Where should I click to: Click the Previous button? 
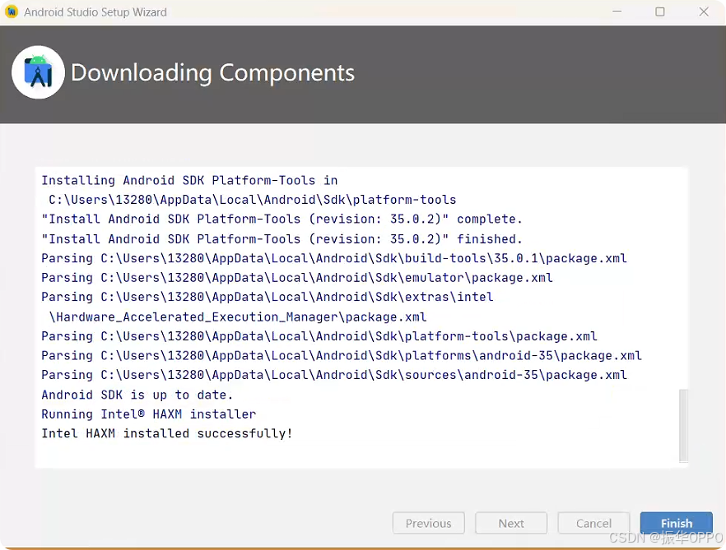pos(428,523)
